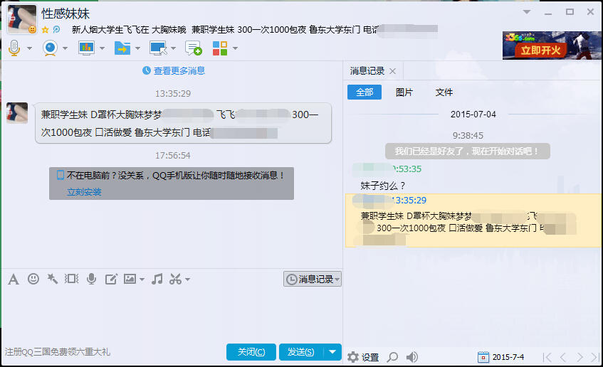Click the 我们已经是好友了 system notice
This screenshot has height=367, width=603.
(467, 151)
